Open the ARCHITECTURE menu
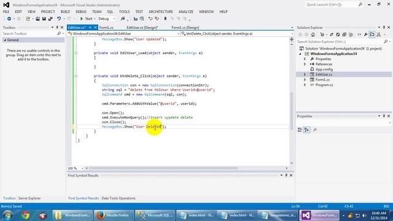The height and width of the screenshot is (221, 393). pyautogui.click(x=161, y=12)
